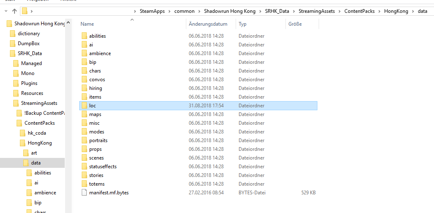The height and width of the screenshot is (213, 434).
Task: Select art in navigation tree
Action: 34,153
